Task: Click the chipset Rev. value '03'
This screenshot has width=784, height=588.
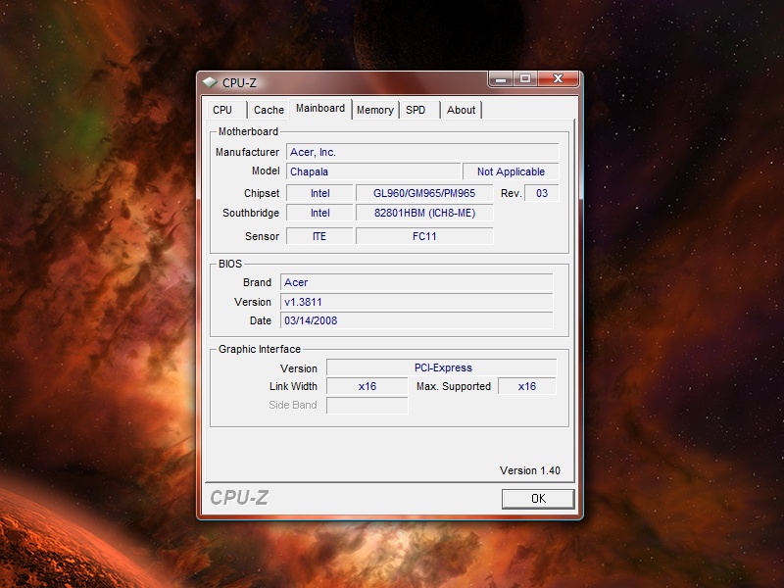Action: [542, 193]
